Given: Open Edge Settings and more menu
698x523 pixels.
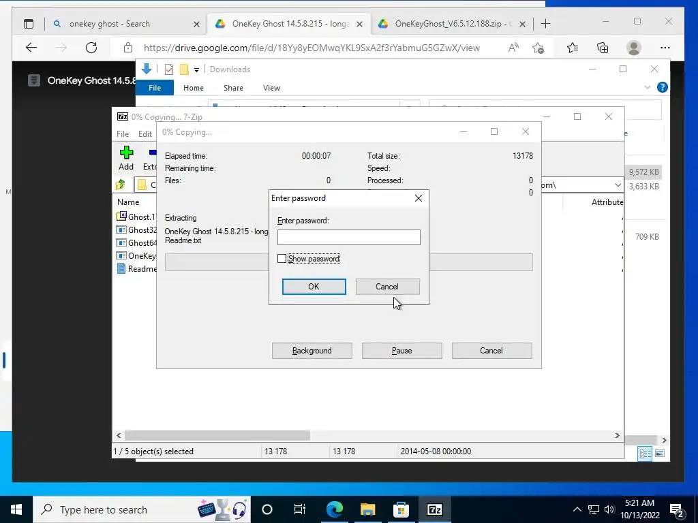Looking at the screenshot, I should coord(665,48).
